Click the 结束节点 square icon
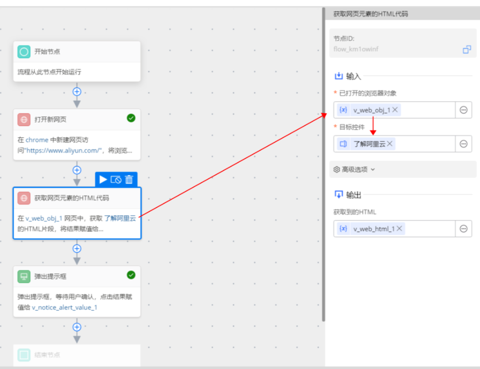480x369 pixels. point(24,355)
